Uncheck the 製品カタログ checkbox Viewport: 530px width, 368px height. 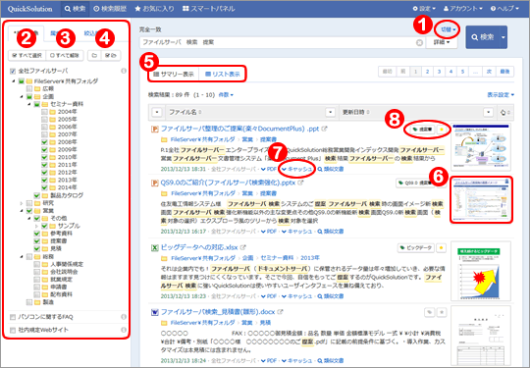pos(37,195)
